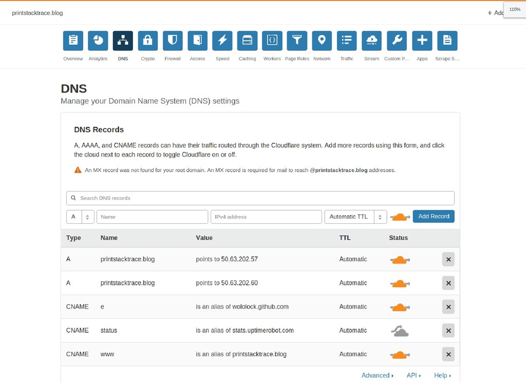Expand the Help section link
526x383 pixels.
[x=442, y=375]
